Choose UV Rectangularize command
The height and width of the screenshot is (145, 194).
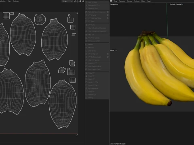point(97,57)
